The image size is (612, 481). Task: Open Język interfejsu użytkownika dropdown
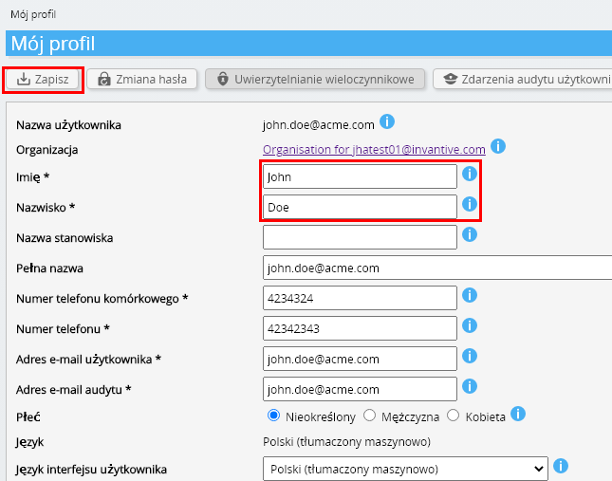405,469
